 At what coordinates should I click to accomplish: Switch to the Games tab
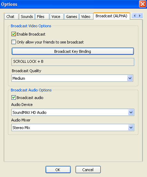[71, 17]
